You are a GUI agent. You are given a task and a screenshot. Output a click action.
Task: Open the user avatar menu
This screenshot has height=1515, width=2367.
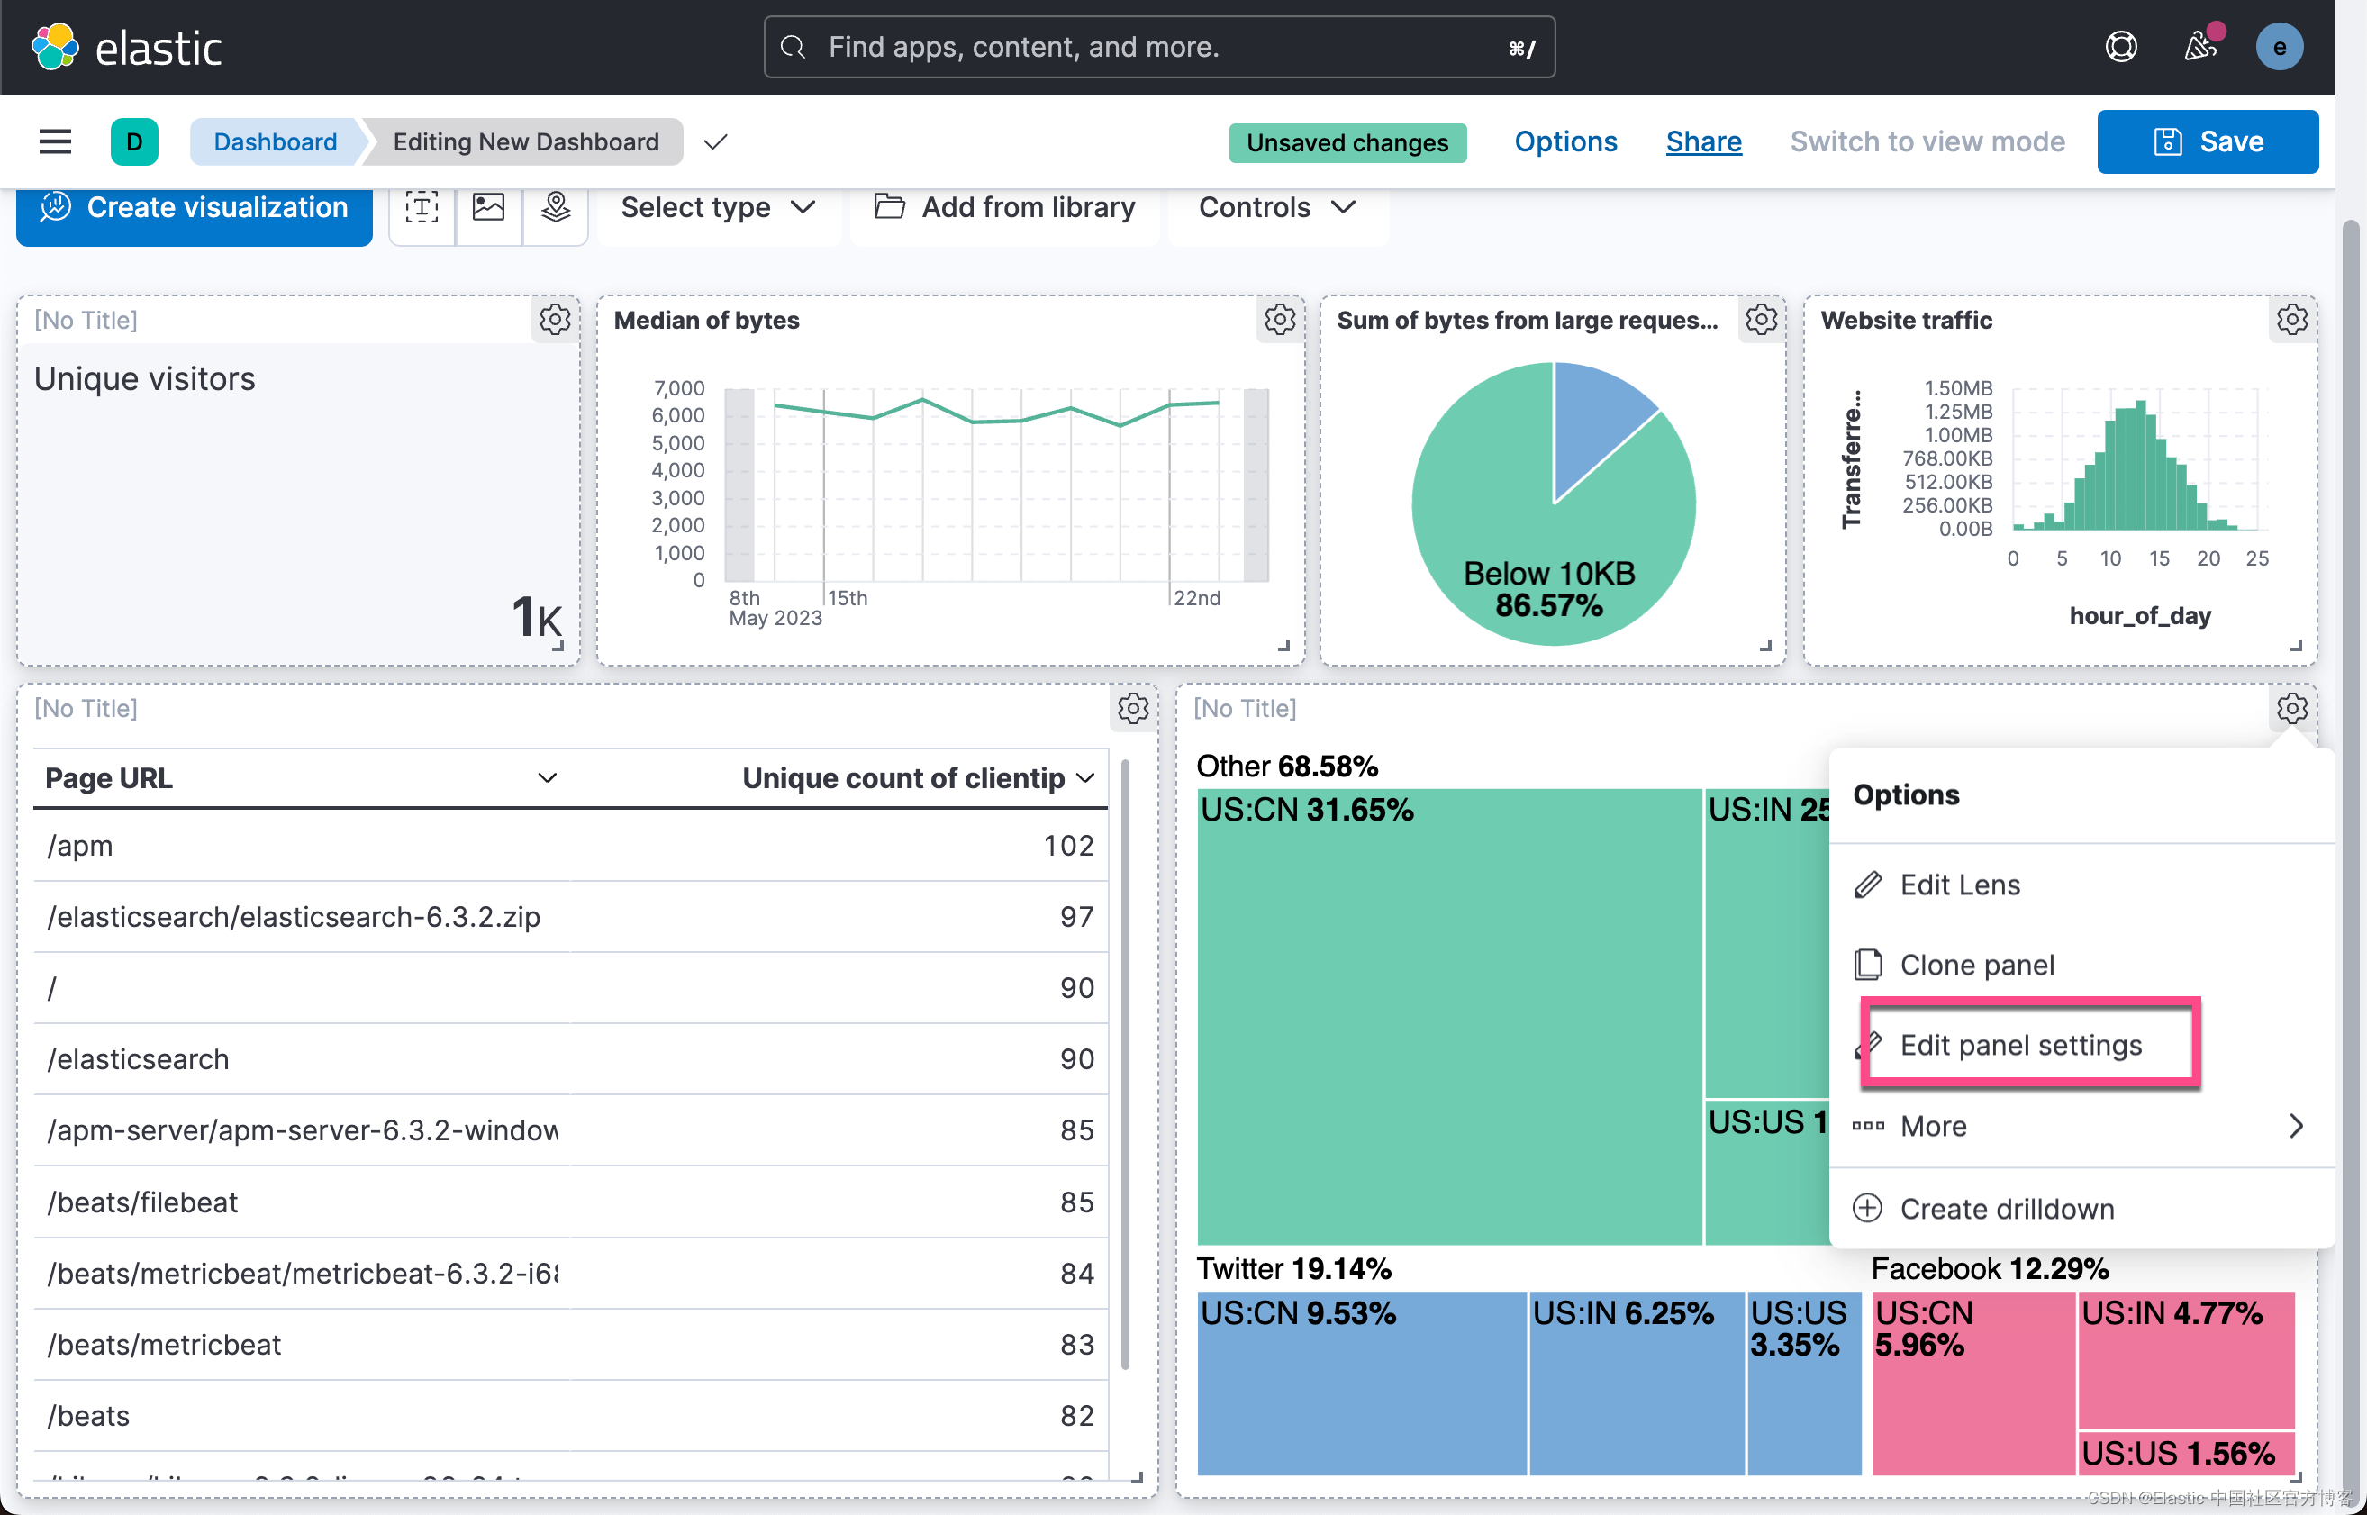(2280, 47)
